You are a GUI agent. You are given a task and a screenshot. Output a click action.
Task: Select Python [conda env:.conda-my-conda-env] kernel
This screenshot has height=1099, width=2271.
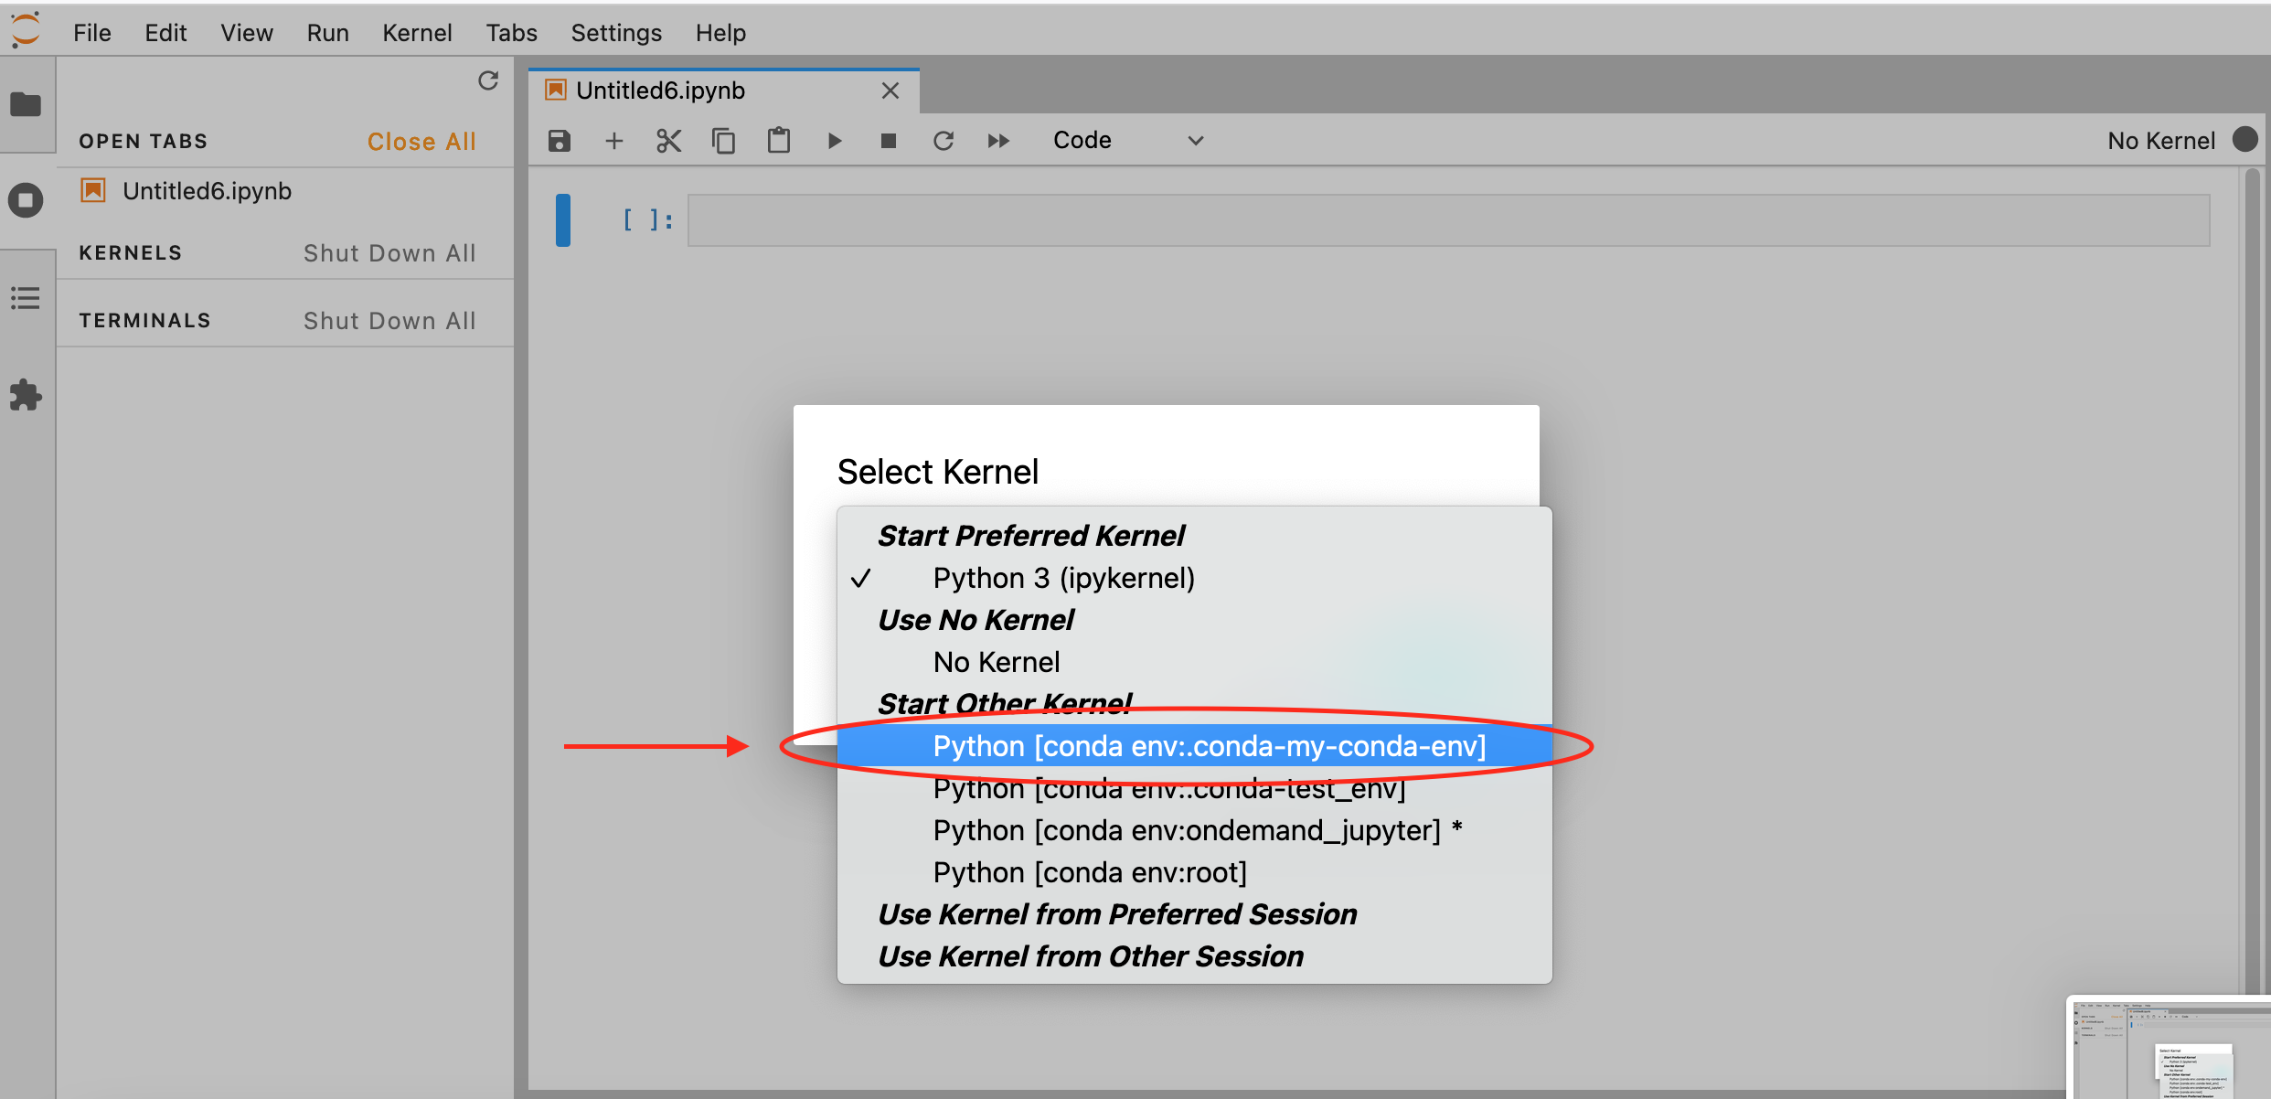(x=1209, y=746)
